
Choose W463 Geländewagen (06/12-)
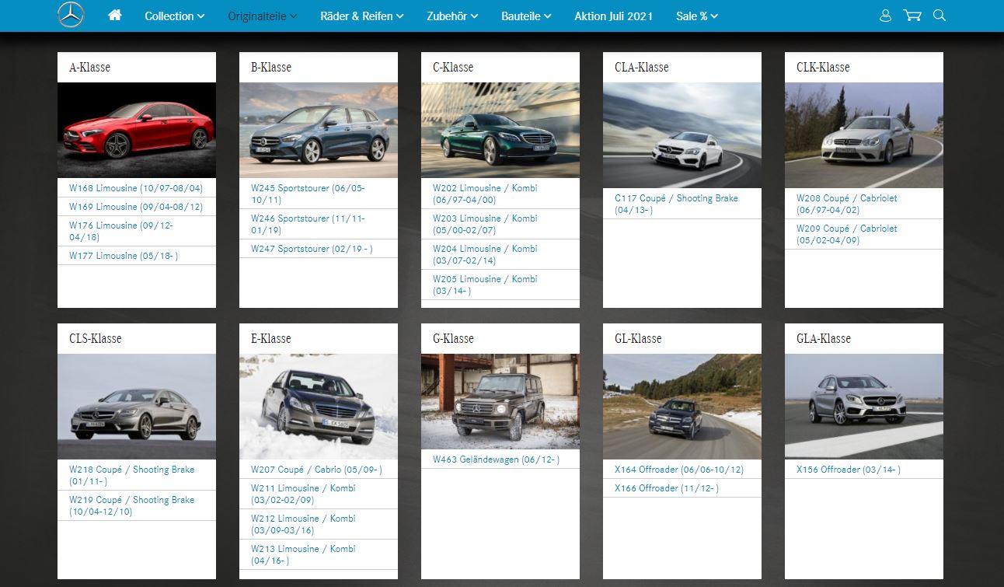click(496, 459)
